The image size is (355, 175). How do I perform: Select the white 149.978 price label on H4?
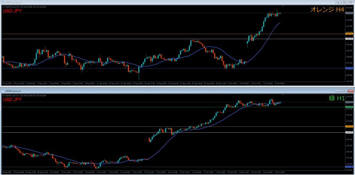point(349,39)
